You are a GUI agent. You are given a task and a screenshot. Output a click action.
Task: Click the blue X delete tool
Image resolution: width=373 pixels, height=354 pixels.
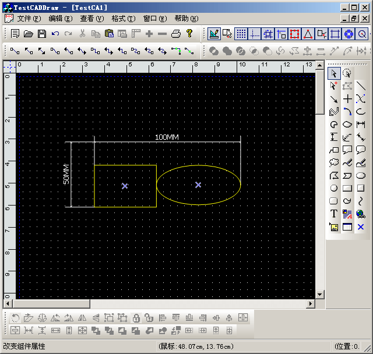pos(361,226)
